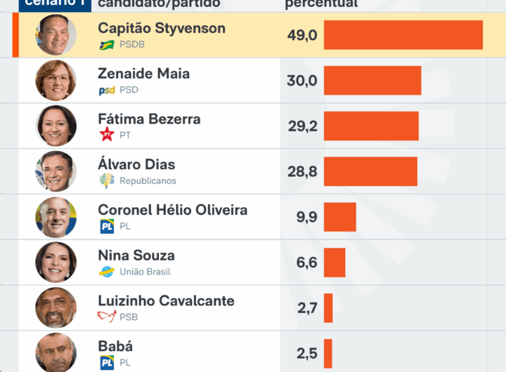Click the PSB dove logo
The height and width of the screenshot is (372, 506).
[107, 317]
